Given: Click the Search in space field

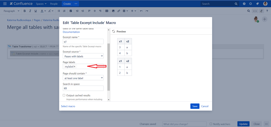Looking at the screenshot, I should pos(83,88).
